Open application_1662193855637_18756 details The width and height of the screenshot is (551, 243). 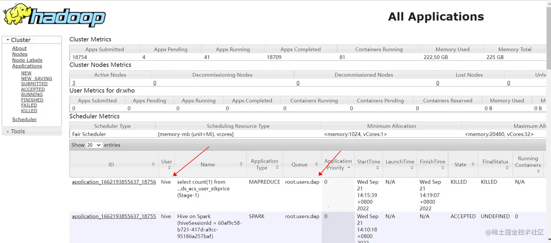[x=114, y=182]
